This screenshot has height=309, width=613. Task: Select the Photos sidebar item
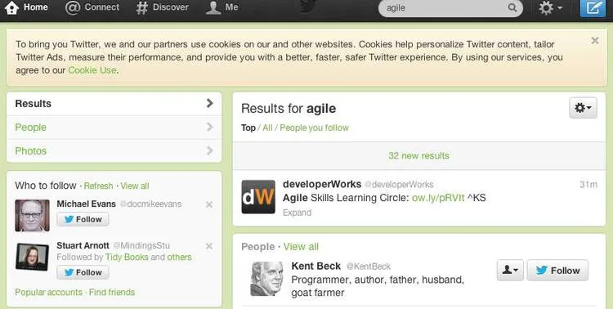(x=114, y=150)
